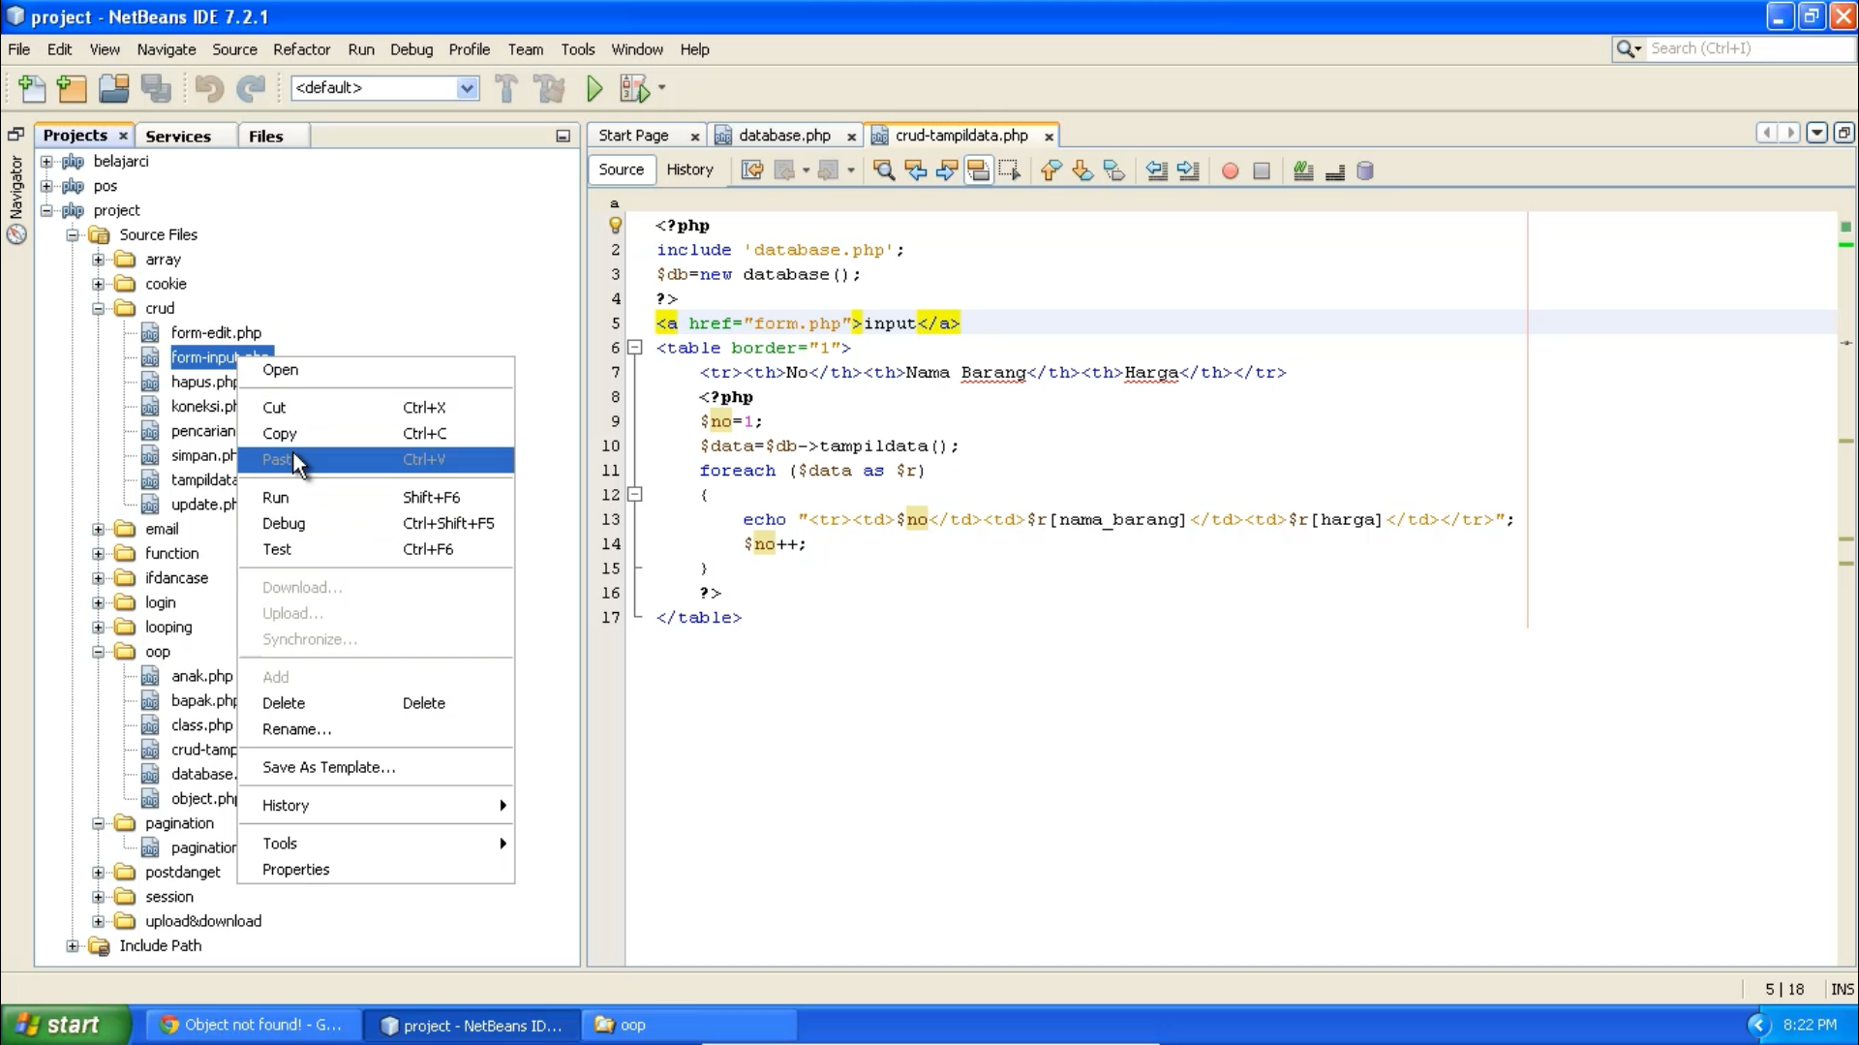1859x1045 pixels.
Task: Start macro recording with the red circle
Action: 1229,170
